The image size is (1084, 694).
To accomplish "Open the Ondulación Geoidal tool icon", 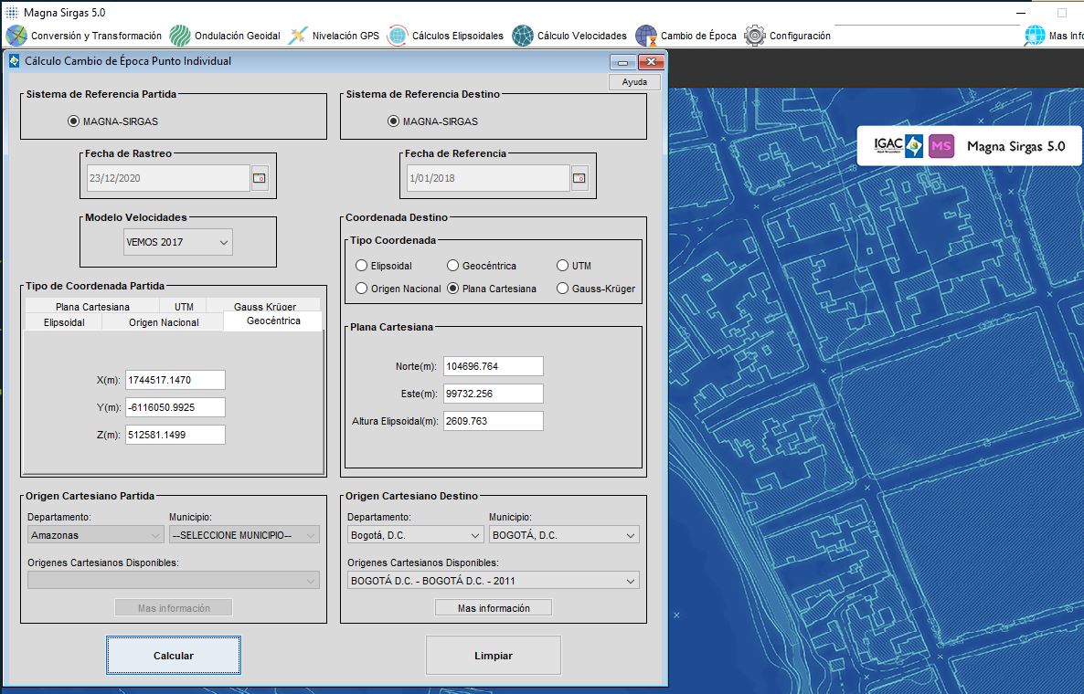I will click(x=180, y=36).
